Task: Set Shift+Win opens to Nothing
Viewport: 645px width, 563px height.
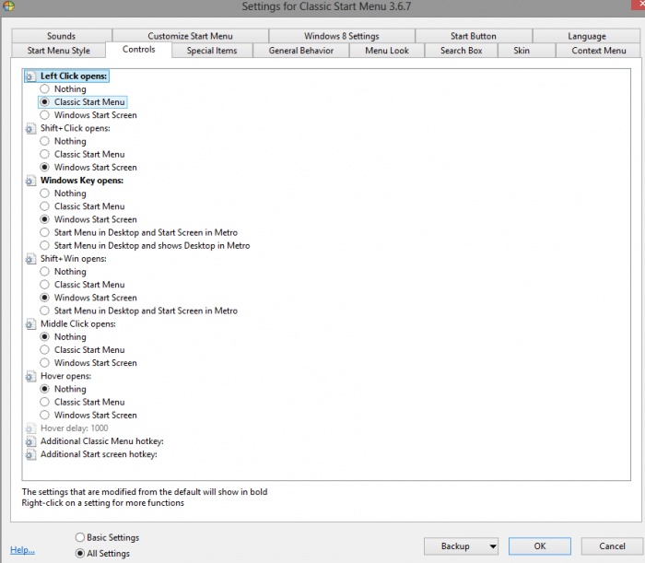Action: [x=44, y=272]
